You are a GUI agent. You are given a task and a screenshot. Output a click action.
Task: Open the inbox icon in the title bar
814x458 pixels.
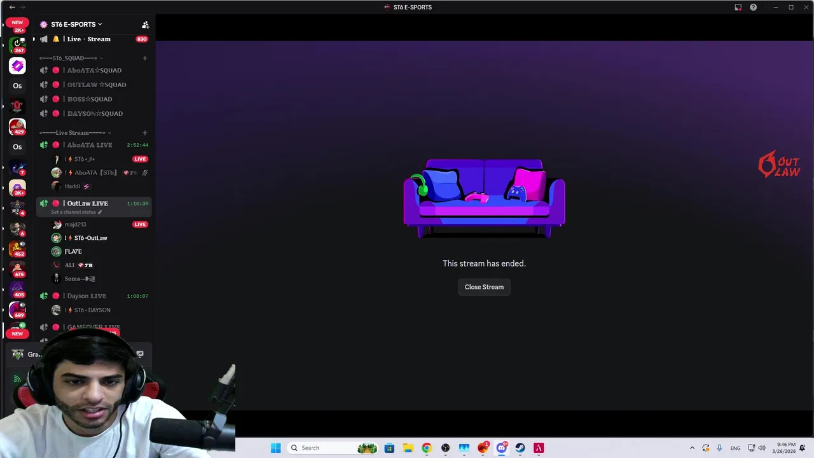(738, 7)
